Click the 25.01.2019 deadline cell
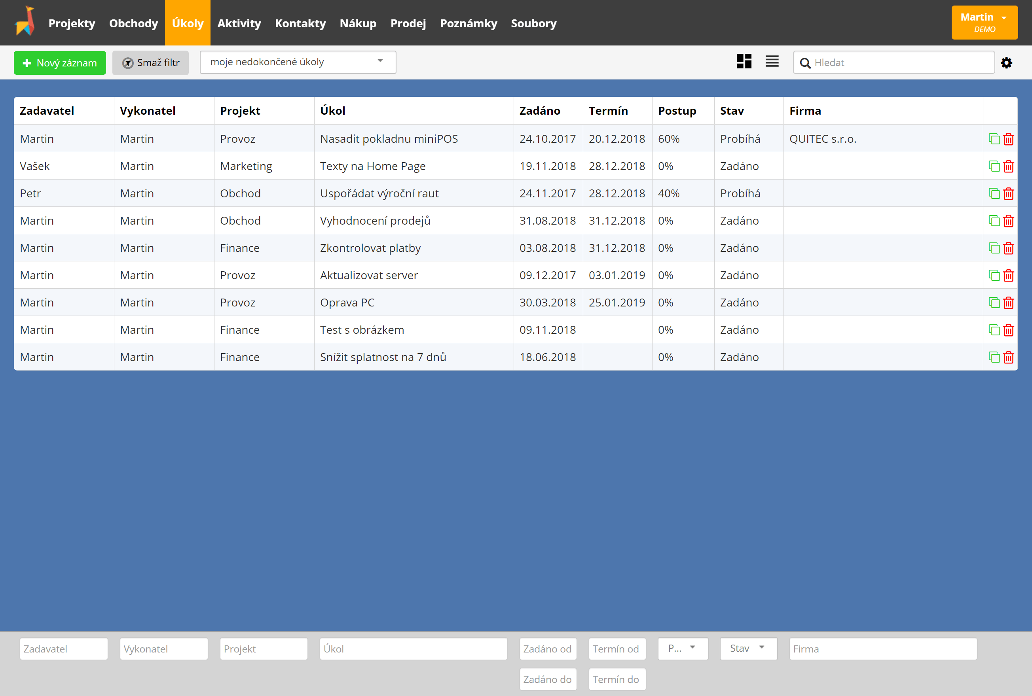This screenshot has width=1032, height=696. (617, 303)
